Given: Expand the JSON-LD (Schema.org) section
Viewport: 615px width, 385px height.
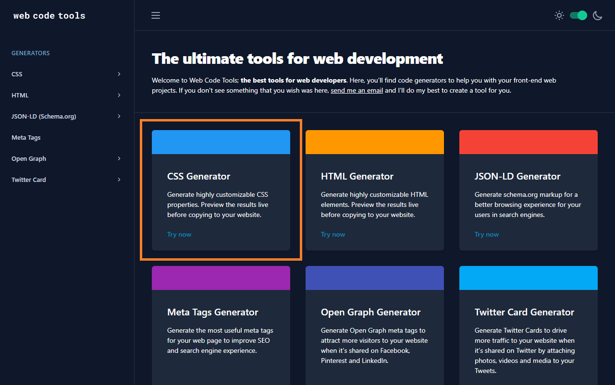Looking at the screenshot, I should (66, 116).
